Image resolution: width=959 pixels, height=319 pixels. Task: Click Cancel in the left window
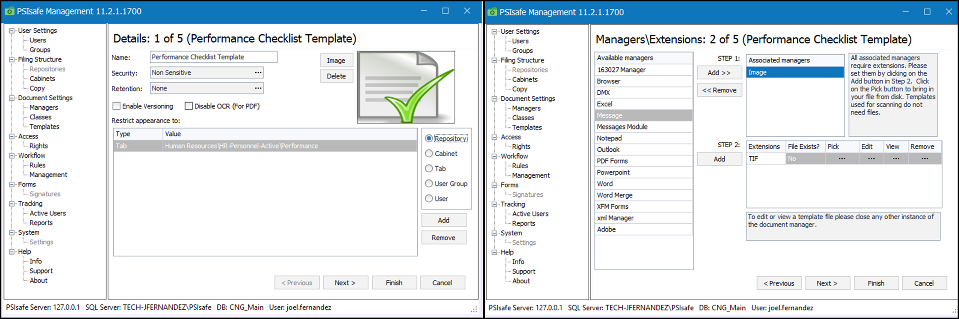coord(443,283)
